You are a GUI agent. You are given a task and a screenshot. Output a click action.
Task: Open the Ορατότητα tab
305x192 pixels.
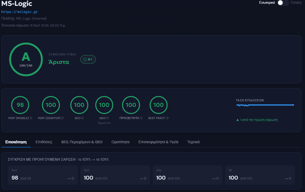(120, 142)
